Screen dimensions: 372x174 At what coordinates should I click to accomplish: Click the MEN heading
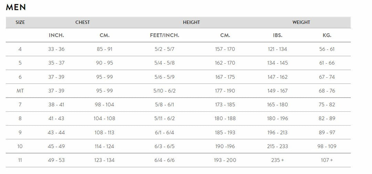[16, 7]
